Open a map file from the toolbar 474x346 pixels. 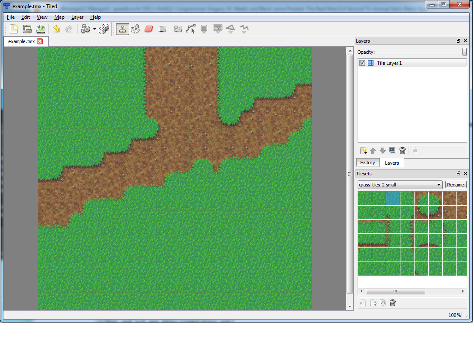[x=27, y=29]
